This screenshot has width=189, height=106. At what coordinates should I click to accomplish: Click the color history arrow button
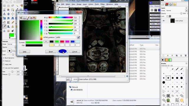46,42
